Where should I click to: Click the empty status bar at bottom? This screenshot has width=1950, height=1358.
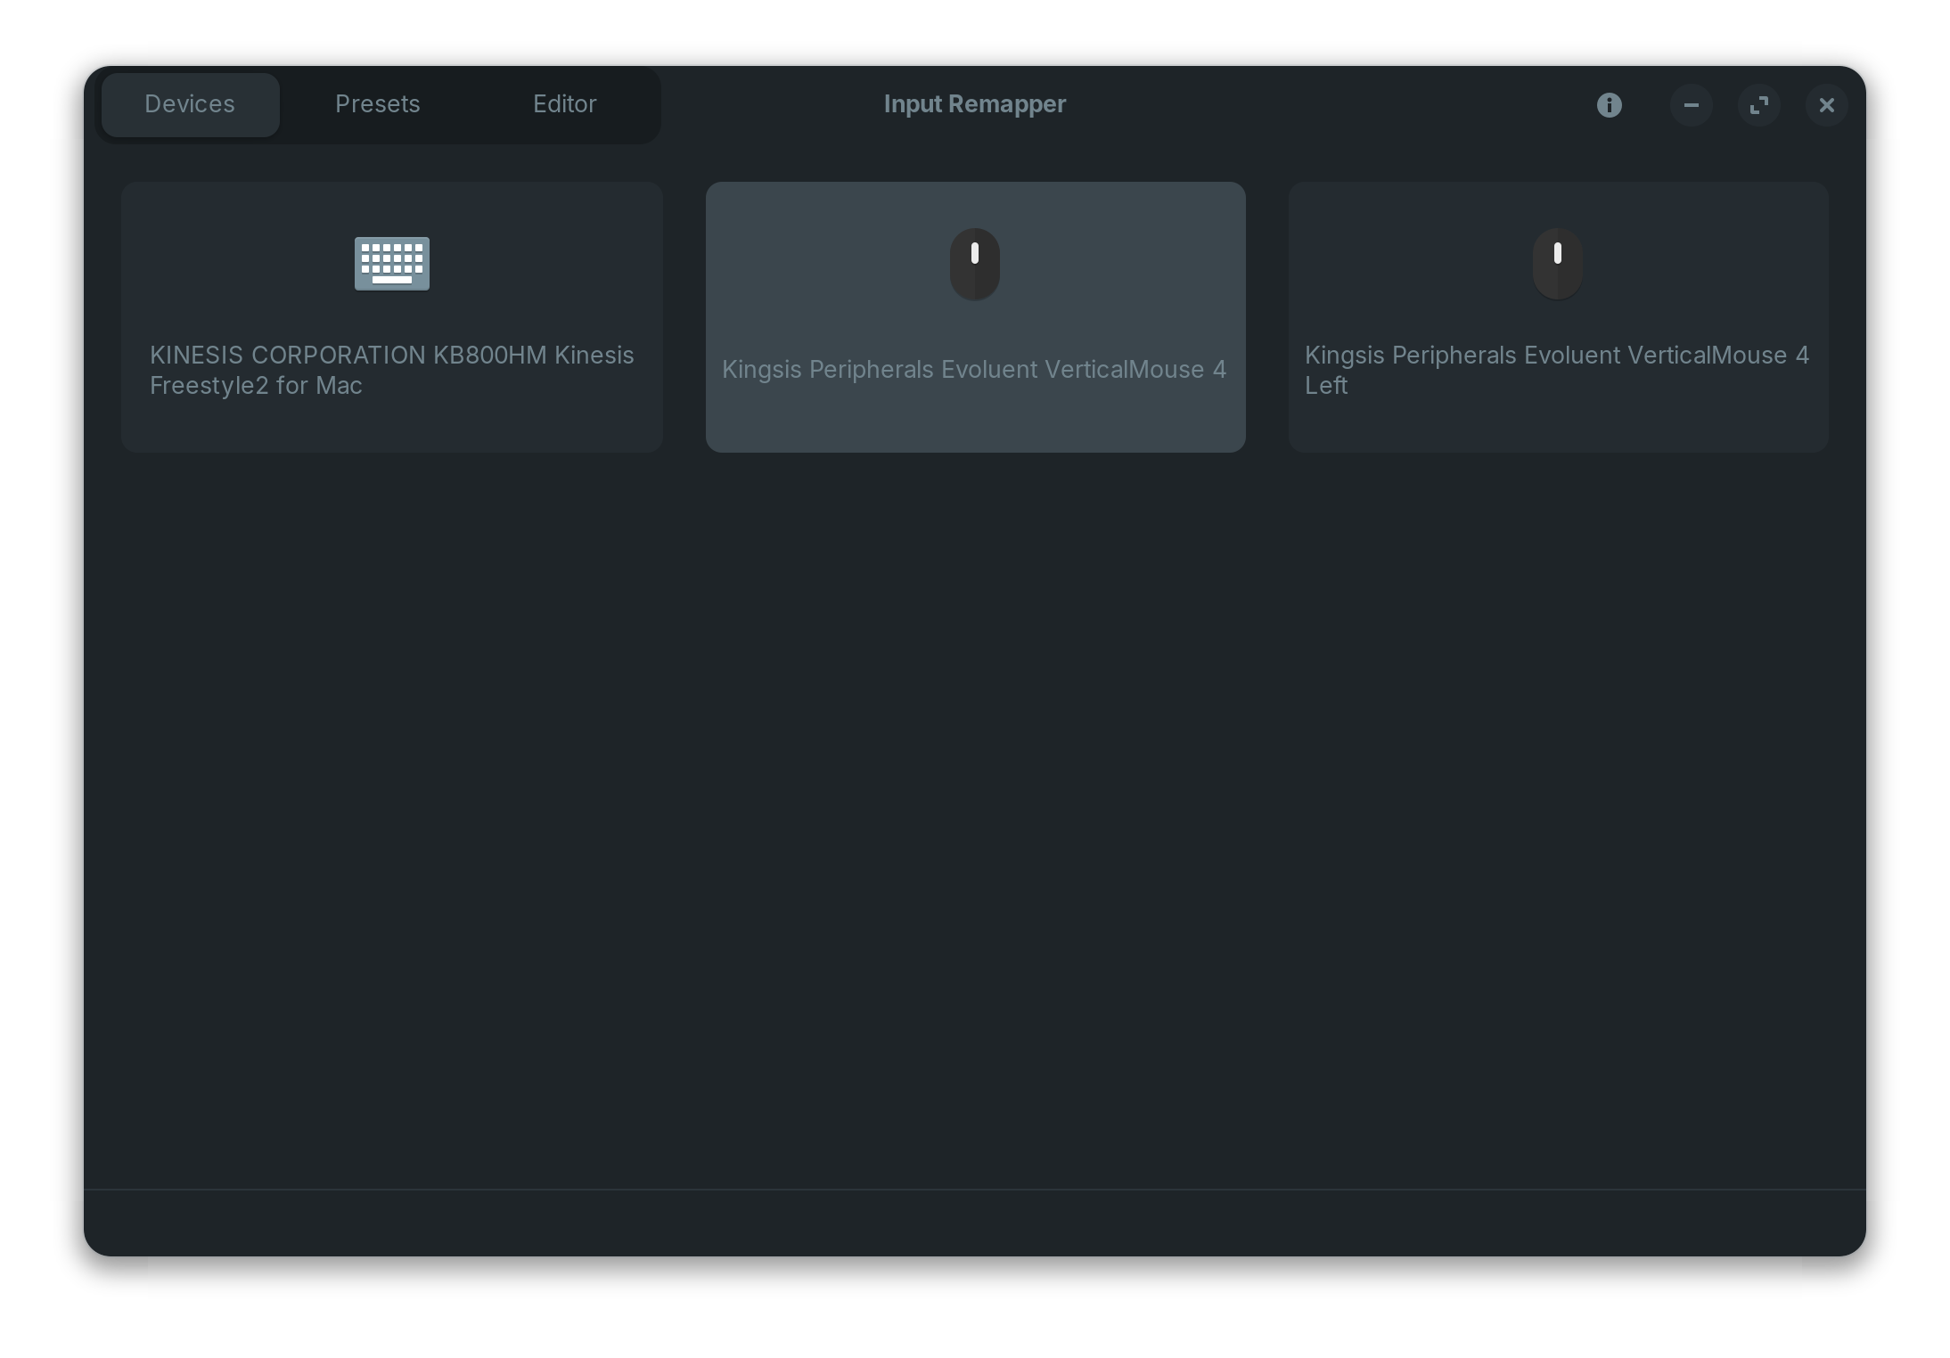[974, 1223]
